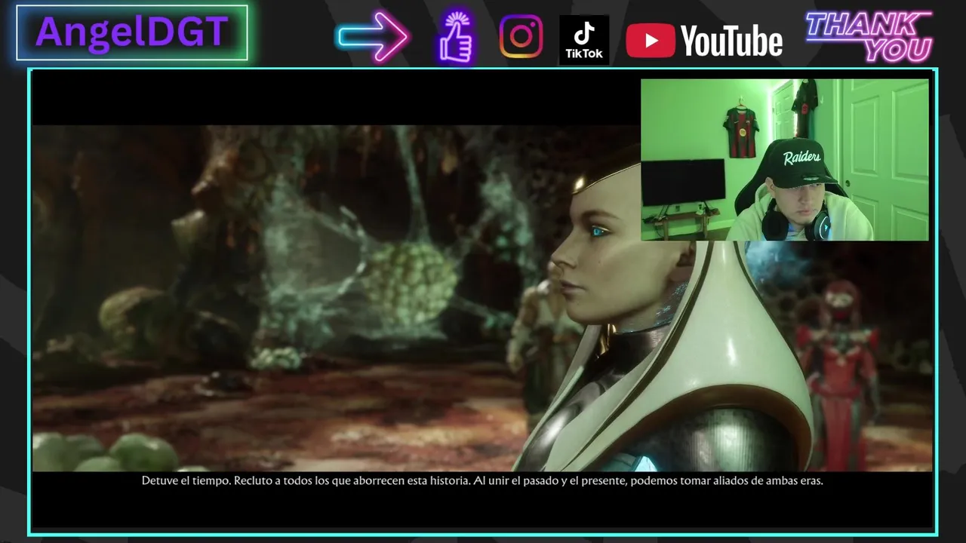Screen dimensions: 966x543
Task: Click the TikTok logo icon
Action: (x=584, y=40)
